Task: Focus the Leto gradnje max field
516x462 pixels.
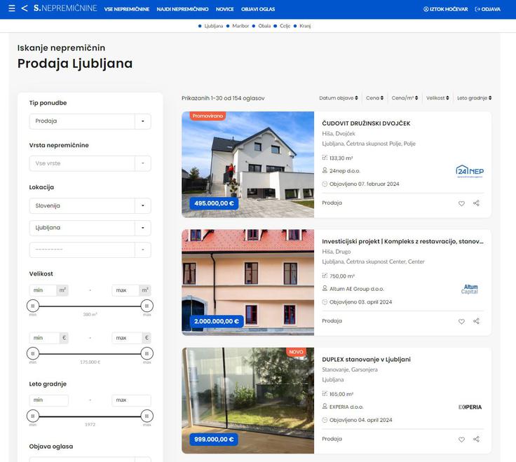Action: pyautogui.click(x=131, y=400)
